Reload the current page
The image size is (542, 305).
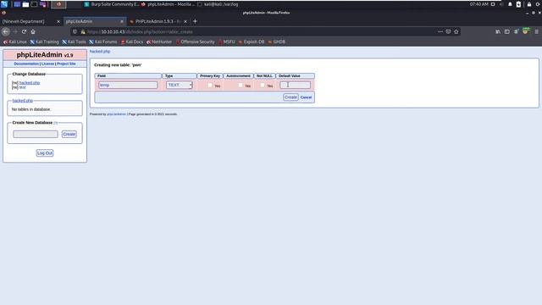(24, 32)
